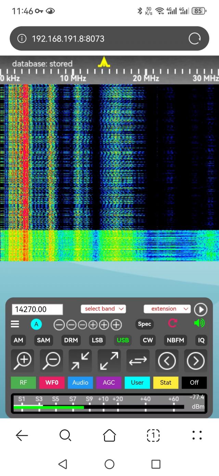Select IQ mode
219x476 pixels.
[x=201, y=340]
